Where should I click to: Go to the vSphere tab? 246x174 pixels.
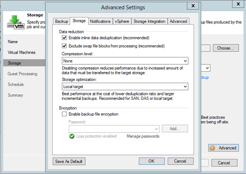(x=122, y=21)
